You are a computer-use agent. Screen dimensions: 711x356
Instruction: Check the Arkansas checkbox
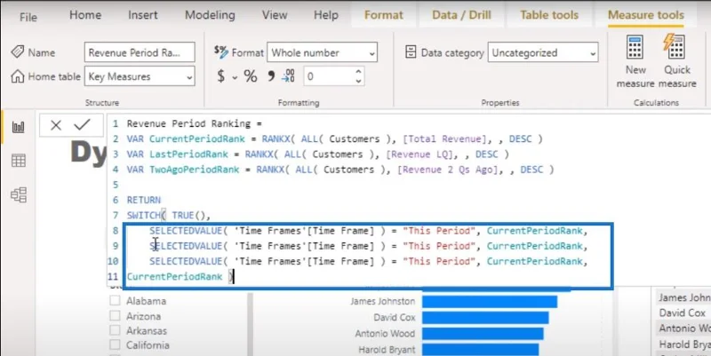(116, 330)
